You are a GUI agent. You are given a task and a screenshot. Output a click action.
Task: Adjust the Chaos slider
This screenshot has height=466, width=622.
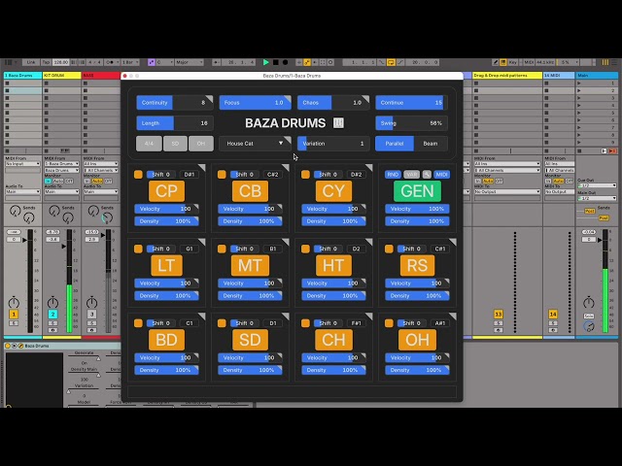click(x=333, y=103)
